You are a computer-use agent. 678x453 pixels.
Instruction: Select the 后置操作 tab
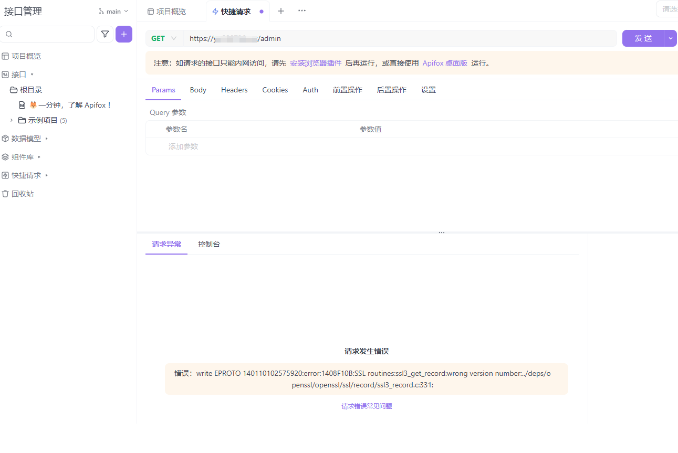point(392,90)
